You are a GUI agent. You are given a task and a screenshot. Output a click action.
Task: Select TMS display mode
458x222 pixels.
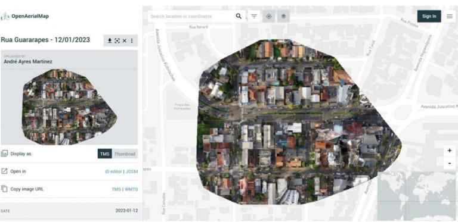click(104, 154)
